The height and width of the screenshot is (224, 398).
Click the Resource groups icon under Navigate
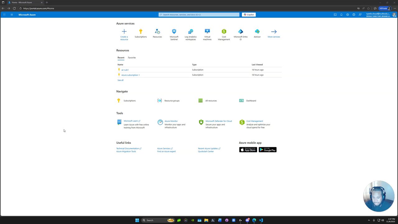click(160, 100)
